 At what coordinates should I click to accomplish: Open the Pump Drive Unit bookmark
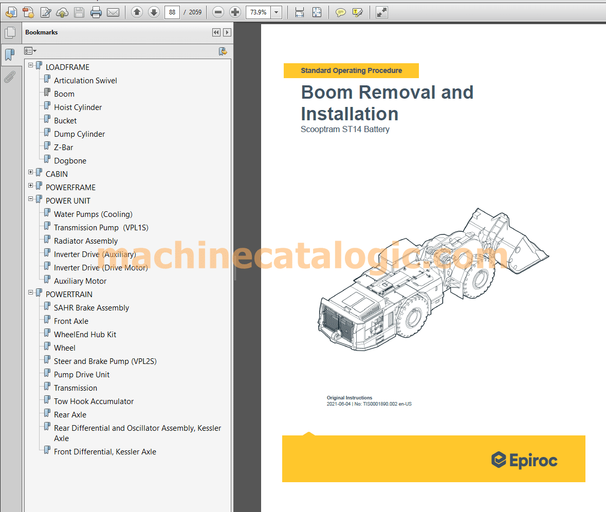click(82, 375)
